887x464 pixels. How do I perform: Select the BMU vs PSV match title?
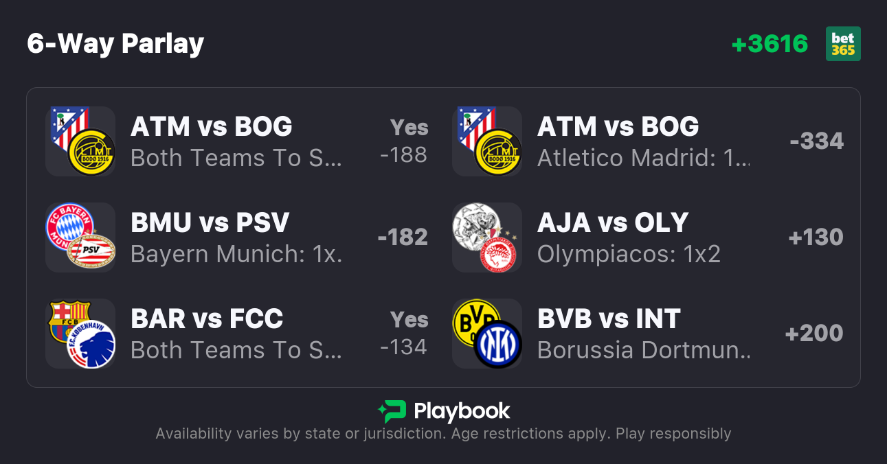pyautogui.click(x=210, y=223)
